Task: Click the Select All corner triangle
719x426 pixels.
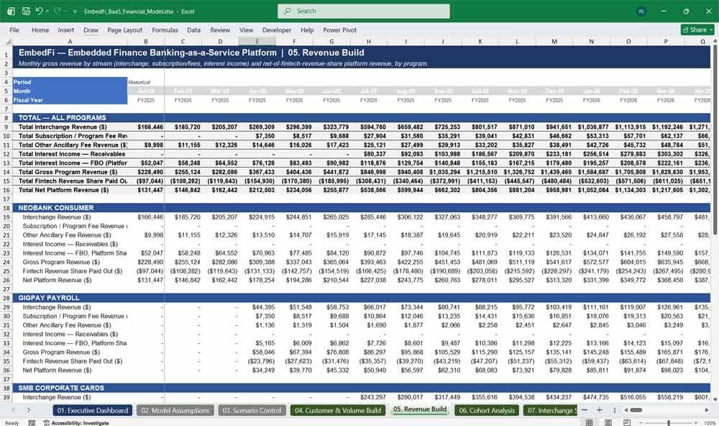Action: (7, 41)
